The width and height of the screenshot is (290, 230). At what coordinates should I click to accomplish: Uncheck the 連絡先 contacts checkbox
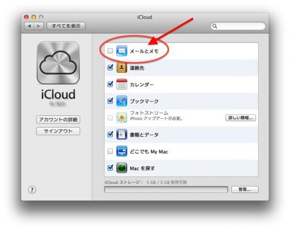(110, 68)
